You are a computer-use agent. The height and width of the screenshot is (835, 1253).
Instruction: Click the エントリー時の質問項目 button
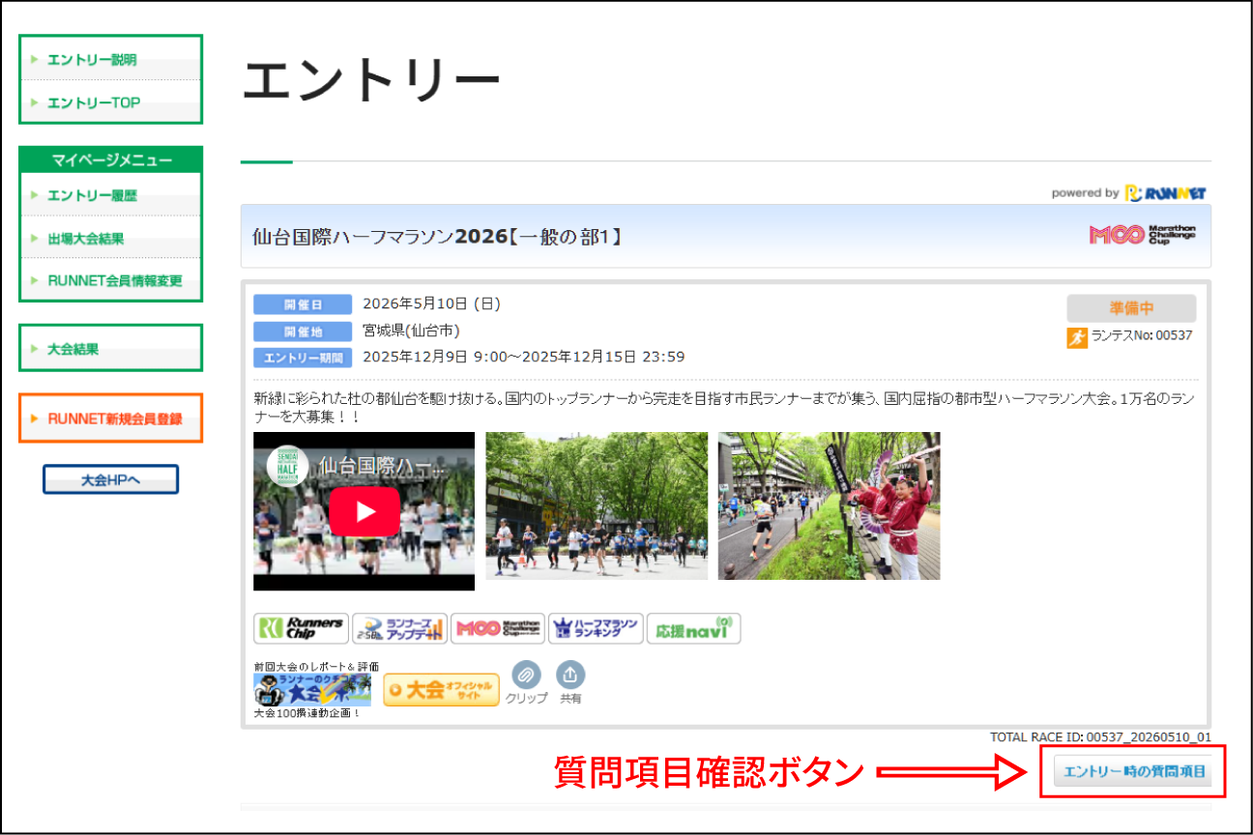(1134, 771)
